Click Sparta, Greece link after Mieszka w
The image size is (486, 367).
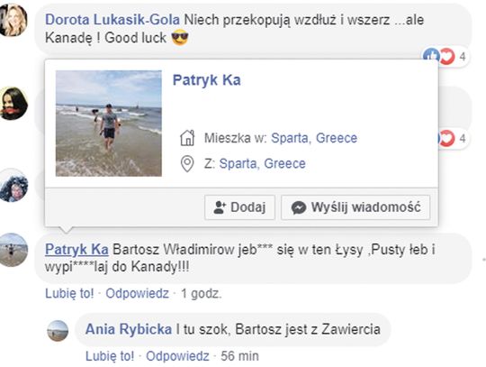314,138
